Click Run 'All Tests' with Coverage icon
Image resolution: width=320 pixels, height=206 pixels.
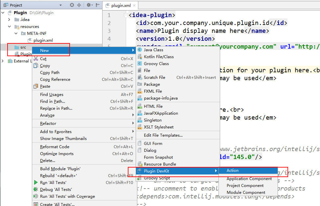pos(36,196)
